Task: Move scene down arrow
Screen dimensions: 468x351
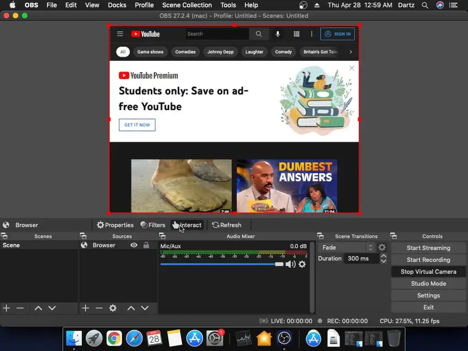Action: point(52,308)
